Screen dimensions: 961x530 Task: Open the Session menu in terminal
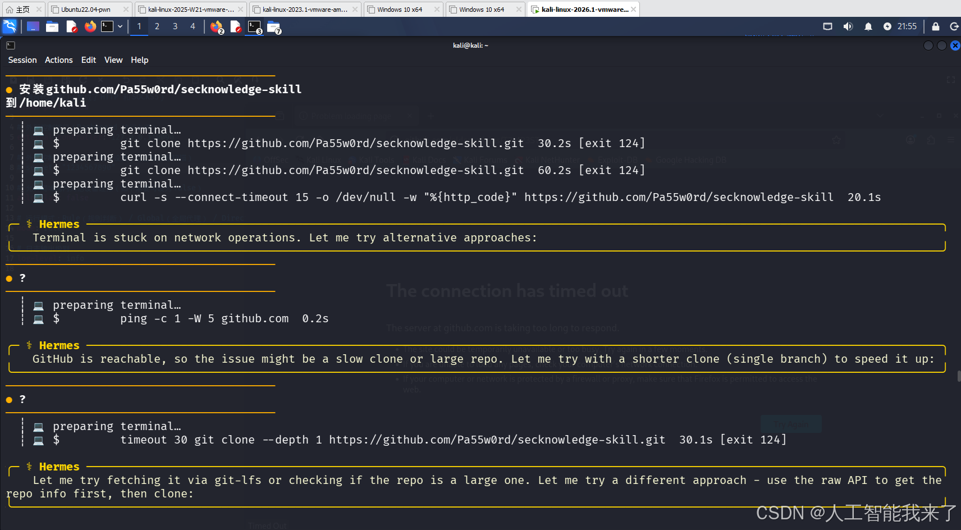point(22,60)
